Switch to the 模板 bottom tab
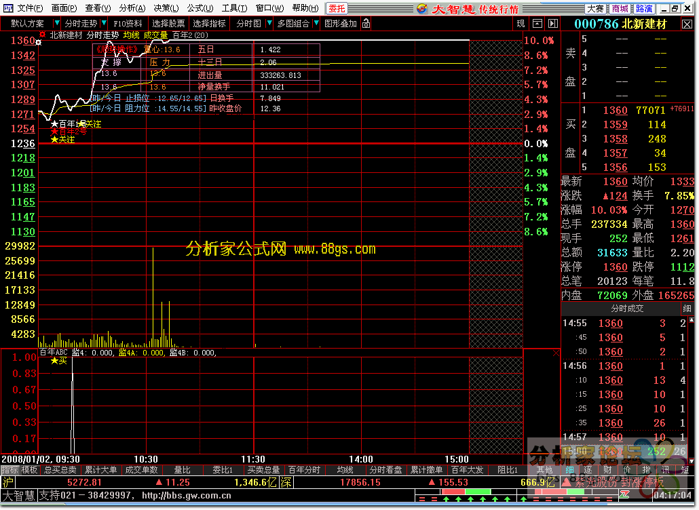This screenshot has width=699, height=510. (x=29, y=470)
